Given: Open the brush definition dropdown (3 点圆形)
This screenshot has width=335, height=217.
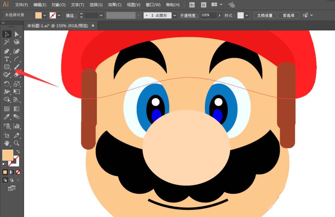Looking at the screenshot, I should 175,15.
